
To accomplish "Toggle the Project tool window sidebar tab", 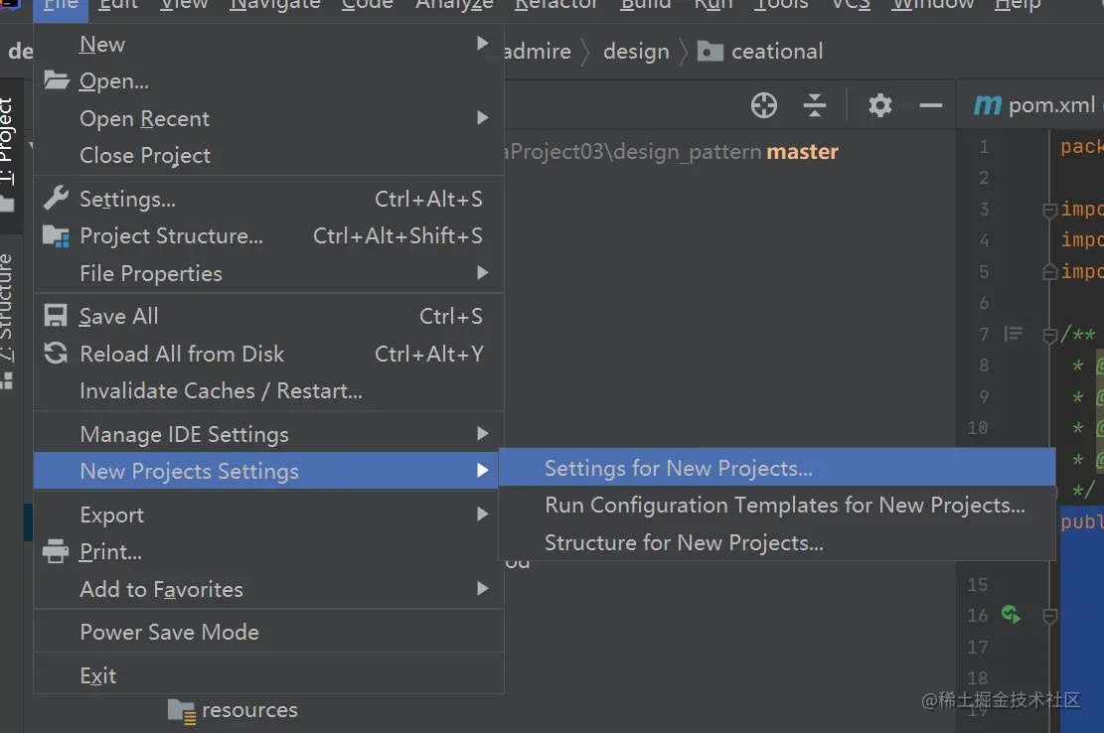I will 8,149.
